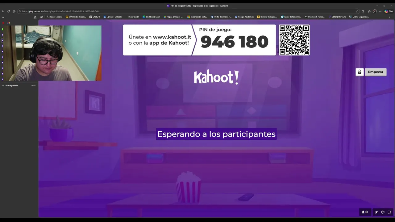This screenshot has width=395, height=222.
Task: Open Copilot Chat sidebar
Action: click(389, 11)
